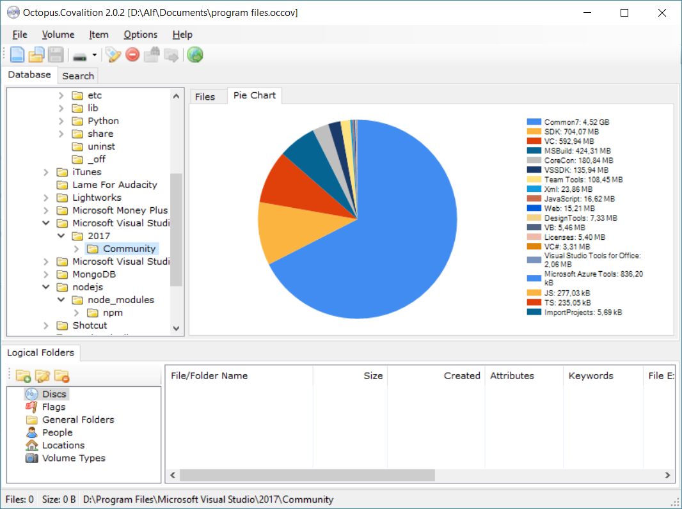Switch to the Database tab
682x509 pixels.
[29, 75]
